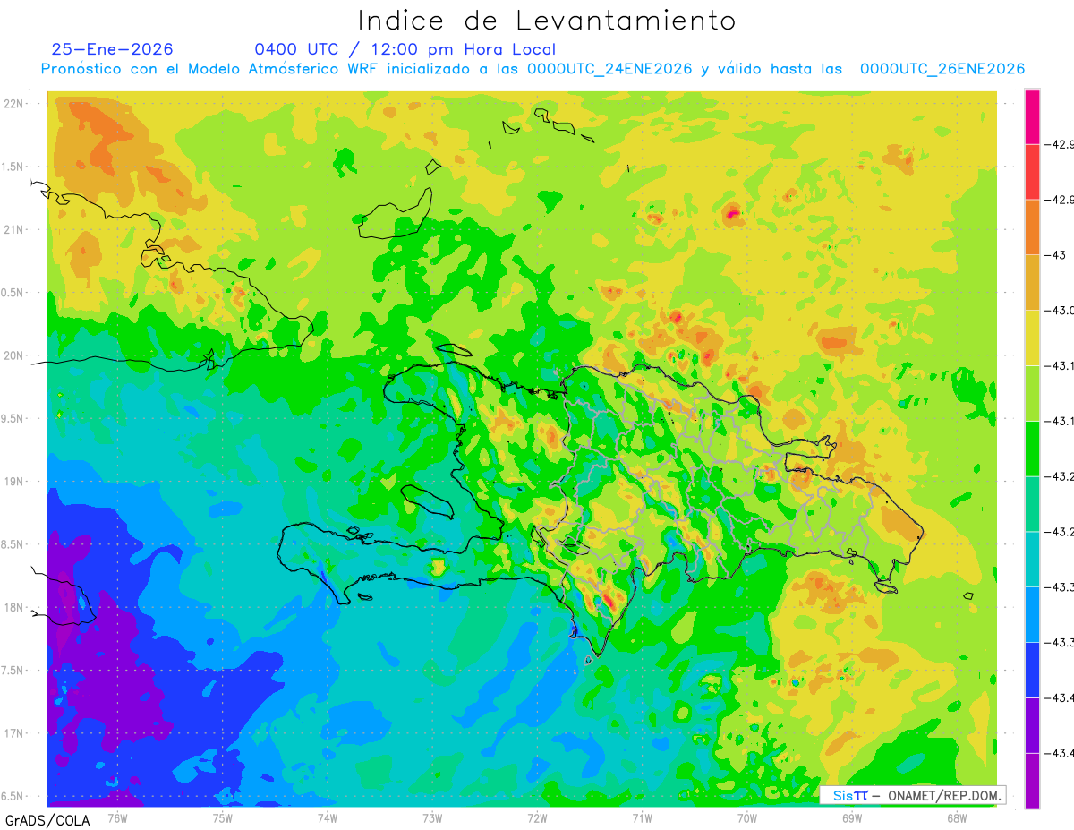This screenshot has width=1074, height=830.
Task: Click the '0.5N' latitude label
Action: tap(13, 293)
